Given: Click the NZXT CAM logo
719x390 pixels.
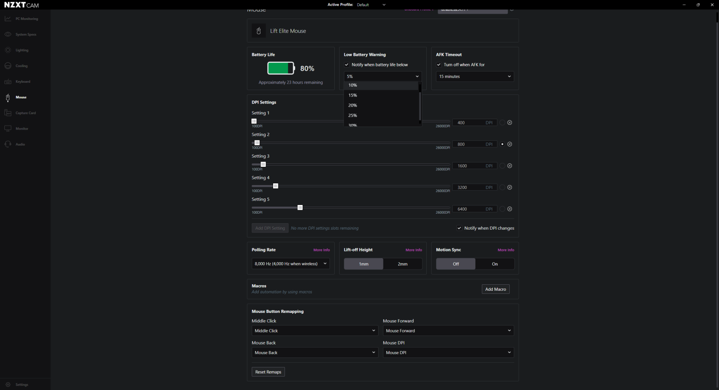Looking at the screenshot, I should pyautogui.click(x=21, y=5).
